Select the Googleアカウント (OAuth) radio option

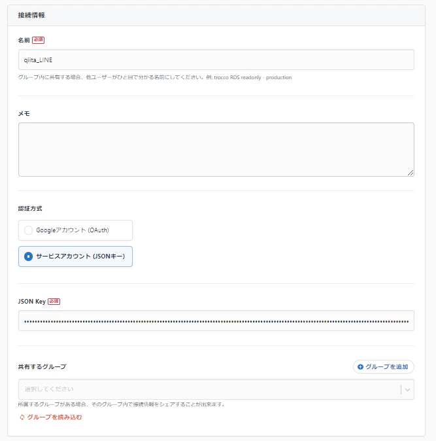click(x=28, y=230)
